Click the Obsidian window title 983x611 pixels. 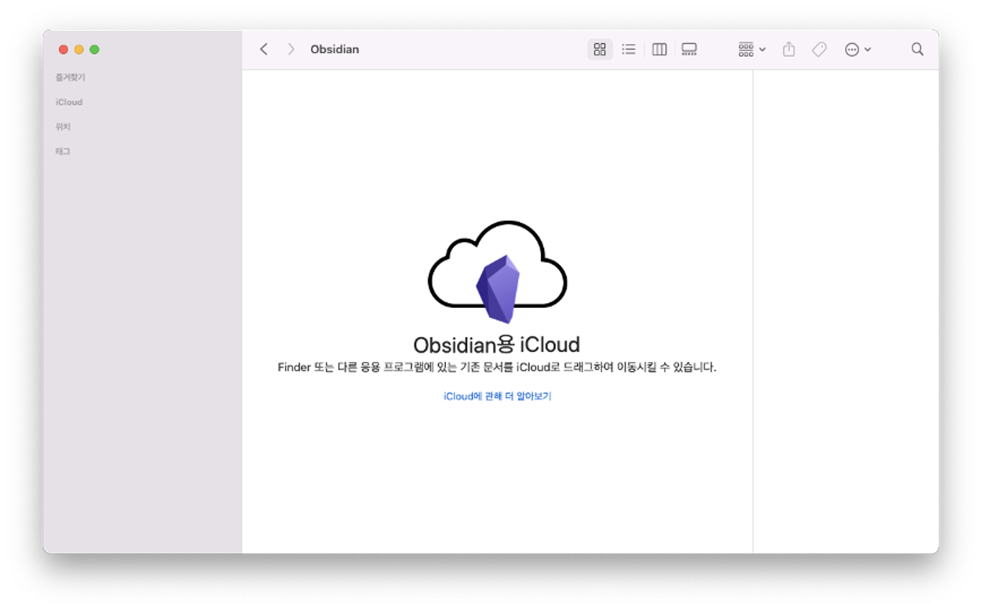334,49
